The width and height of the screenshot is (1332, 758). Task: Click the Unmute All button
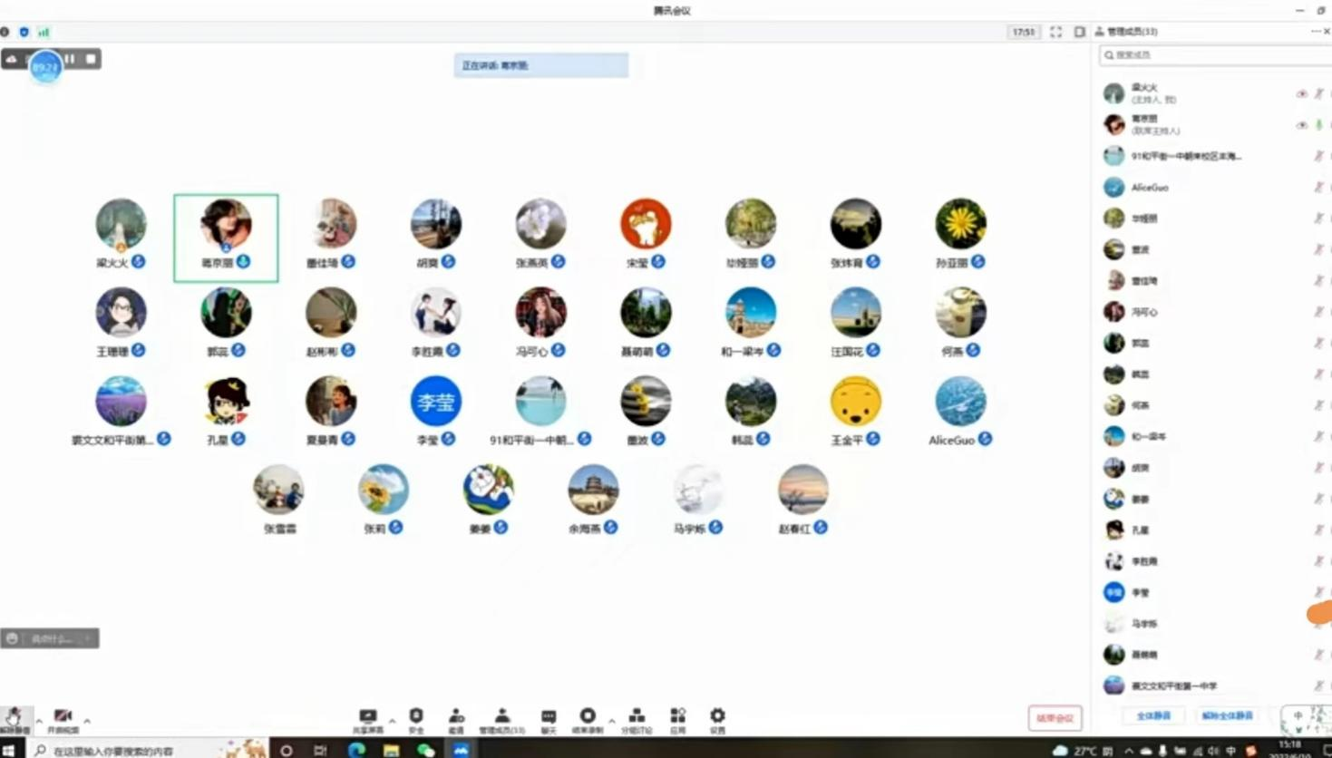1227,715
